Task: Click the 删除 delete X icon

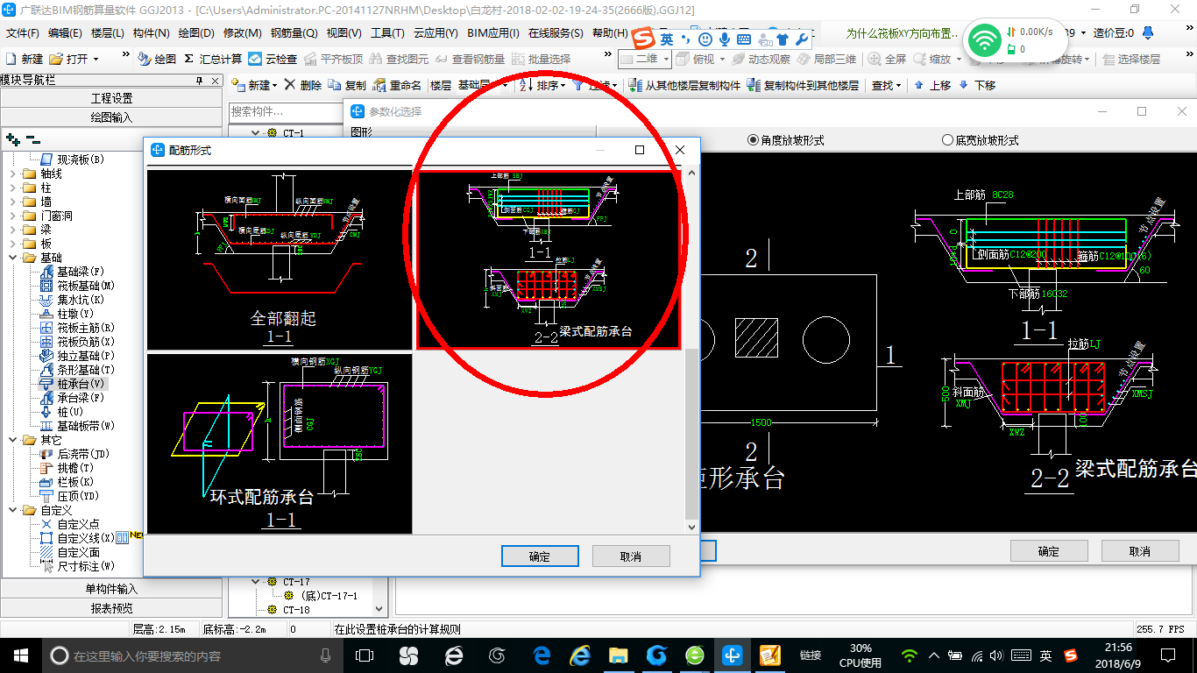Action: (289, 85)
